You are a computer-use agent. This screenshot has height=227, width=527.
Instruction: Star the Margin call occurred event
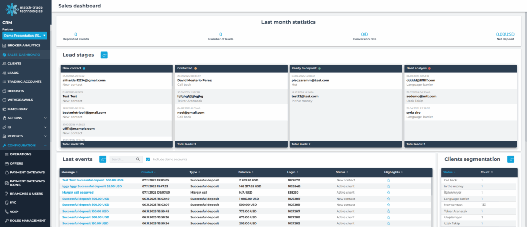(388, 192)
